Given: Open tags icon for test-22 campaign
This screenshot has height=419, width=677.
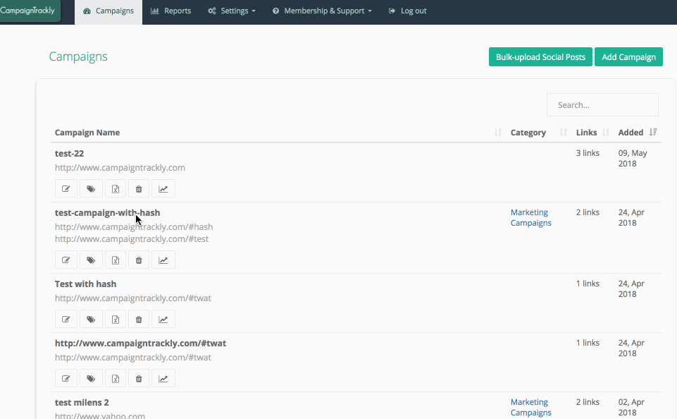Looking at the screenshot, I should pyautogui.click(x=91, y=188).
